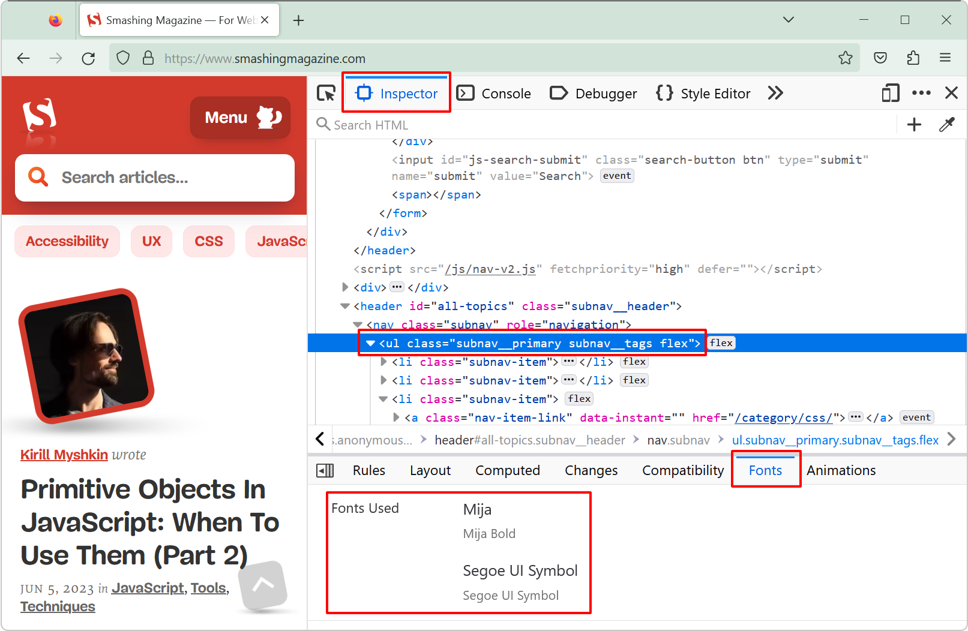
Task: Open the tracking protection shield panel
Action: (122, 58)
